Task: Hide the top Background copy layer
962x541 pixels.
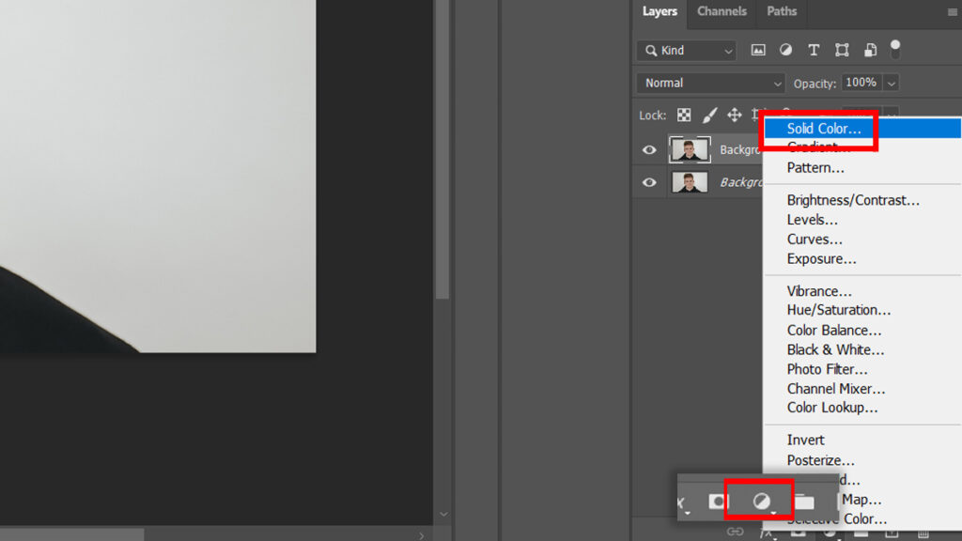Action: click(x=649, y=150)
